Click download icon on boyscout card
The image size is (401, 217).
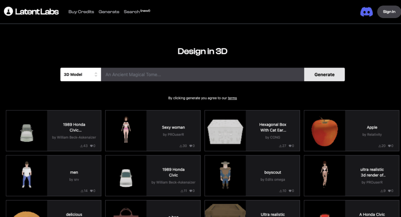[280, 191]
